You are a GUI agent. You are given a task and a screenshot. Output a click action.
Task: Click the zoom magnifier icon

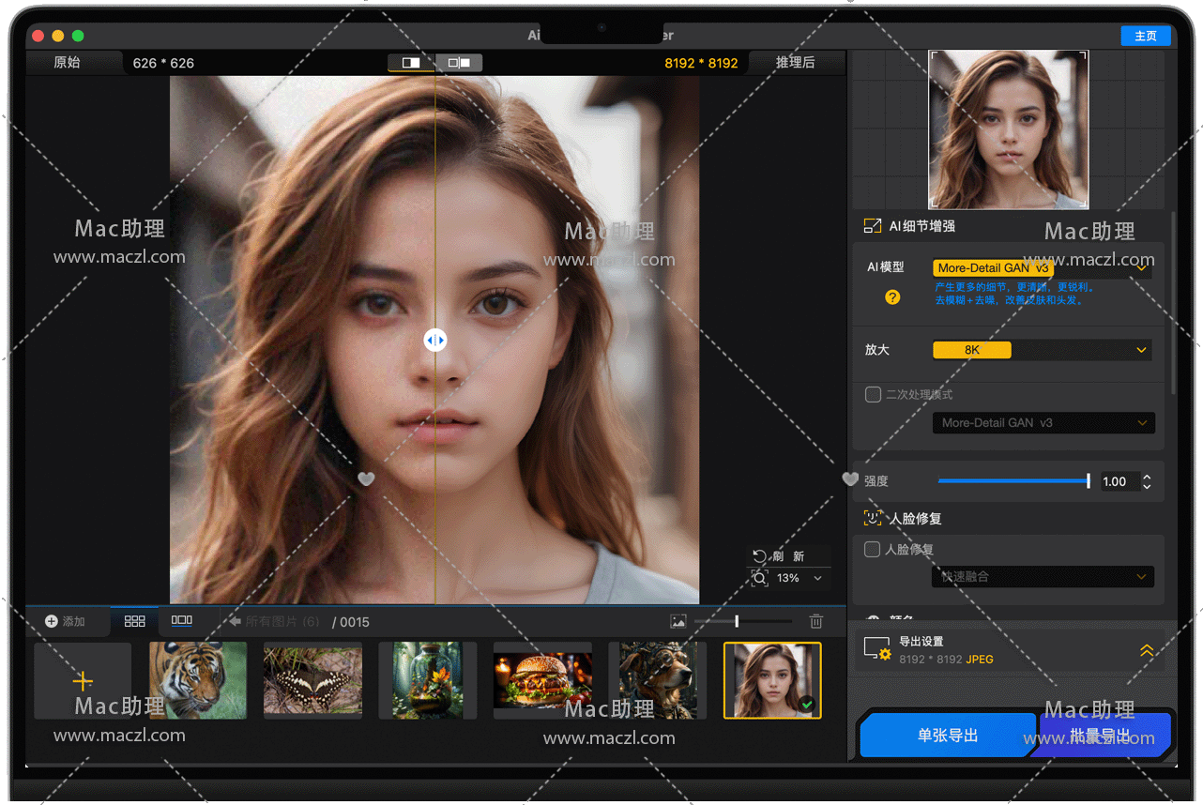tap(759, 578)
